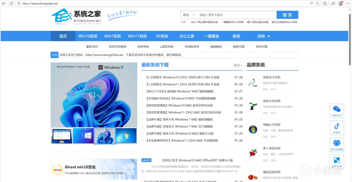Open the WeChat 扫码关注 icon
352x182 pixels.
[x=337, y=111]
